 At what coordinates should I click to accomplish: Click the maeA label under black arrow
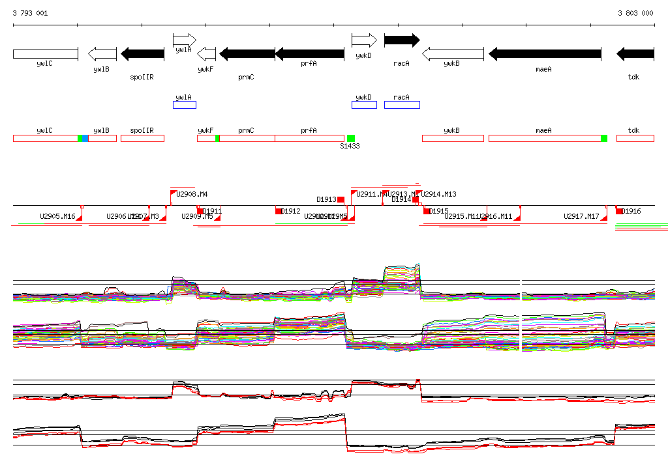(x=543, y=69)
